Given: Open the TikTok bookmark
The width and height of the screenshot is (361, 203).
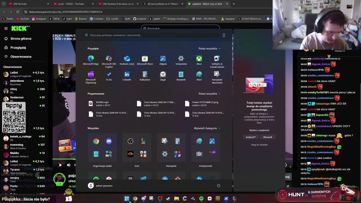Looking at the screenshot, I should (54, 19).
